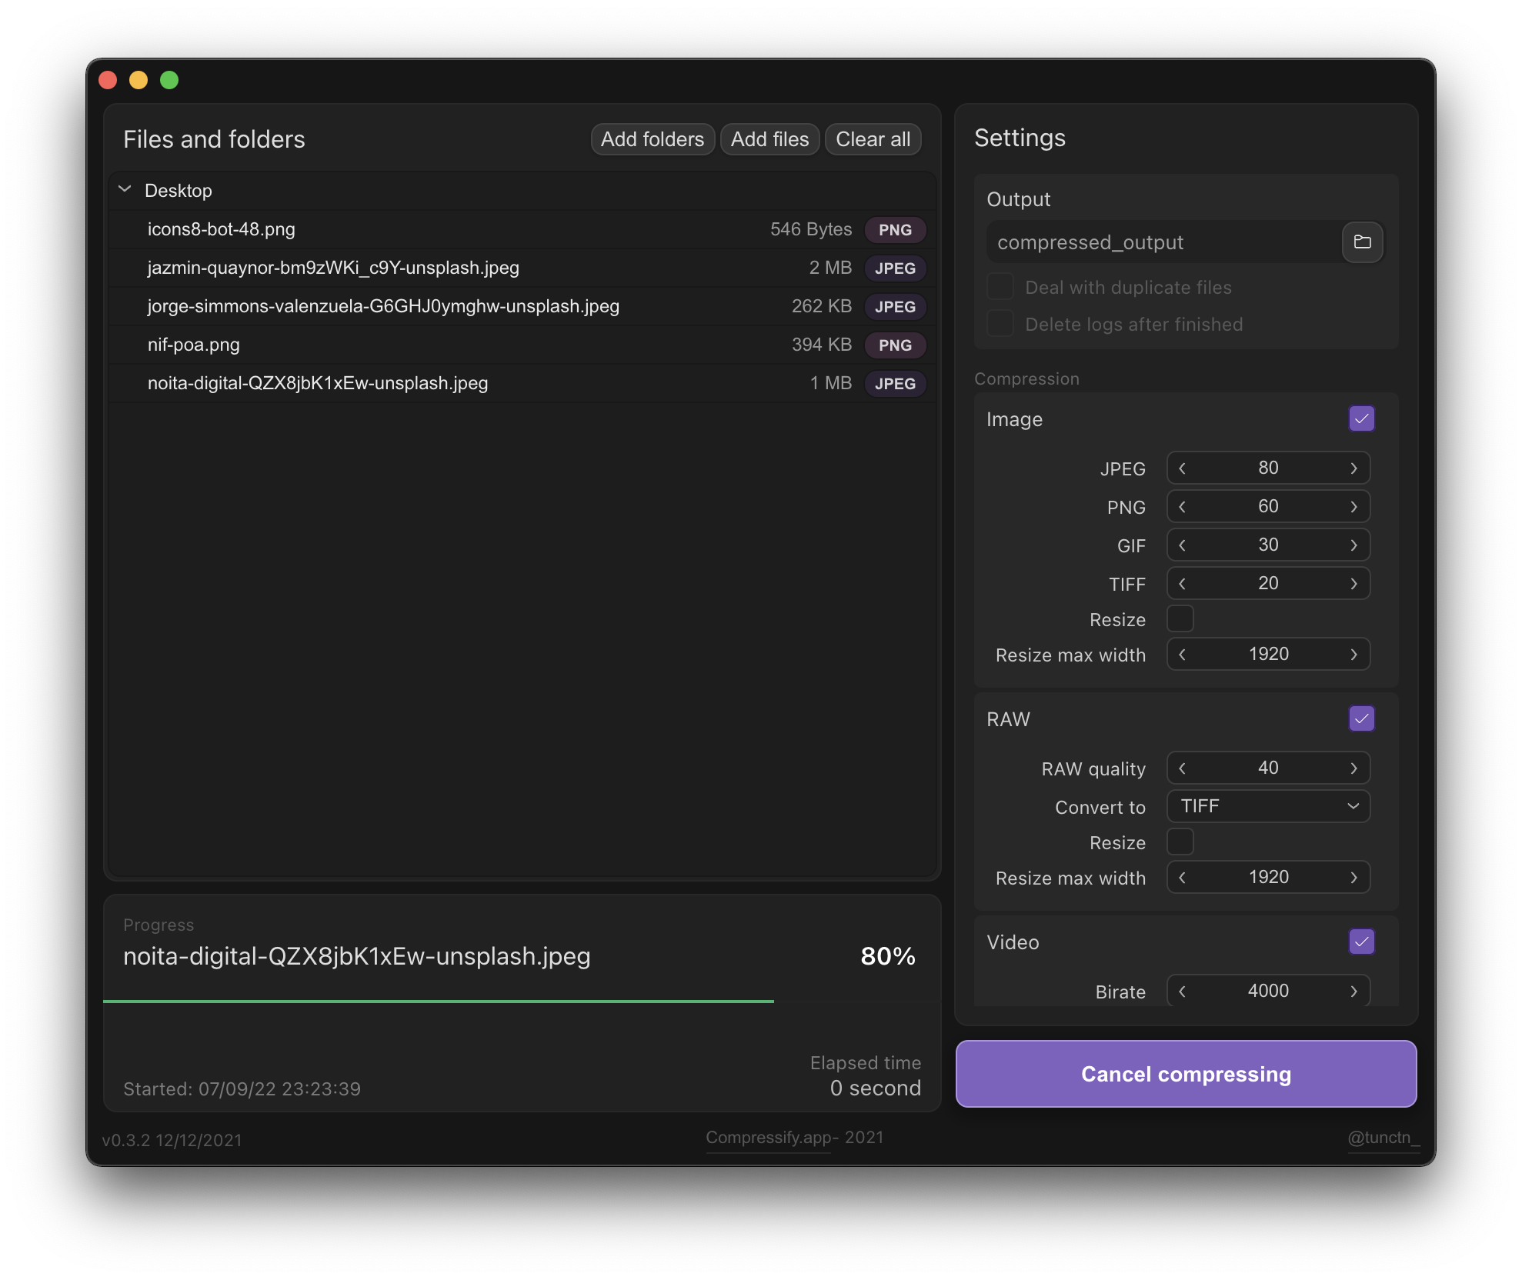
Task: Open the output folder browse icon
Action: pos(1362,242)
